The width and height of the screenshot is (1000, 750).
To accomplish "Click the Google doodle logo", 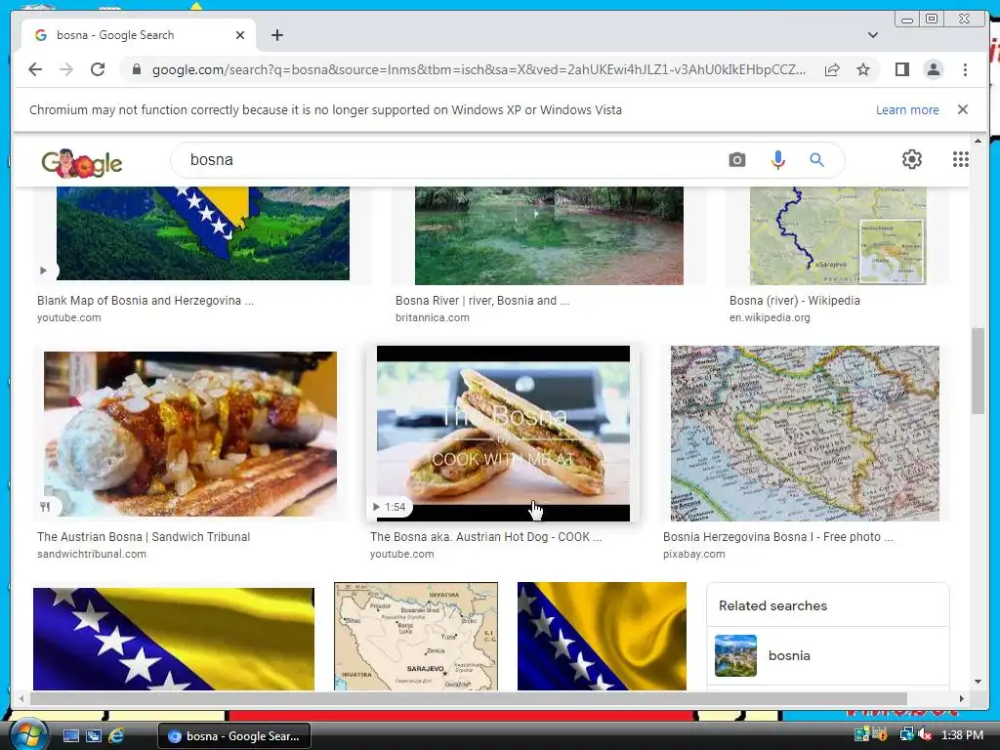I will 82,163.
